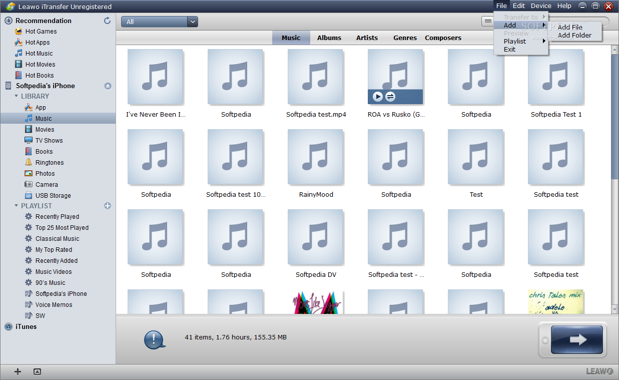The image size is (619, 380).
Task: Refresh the Recommendation section
Action: 107,21
